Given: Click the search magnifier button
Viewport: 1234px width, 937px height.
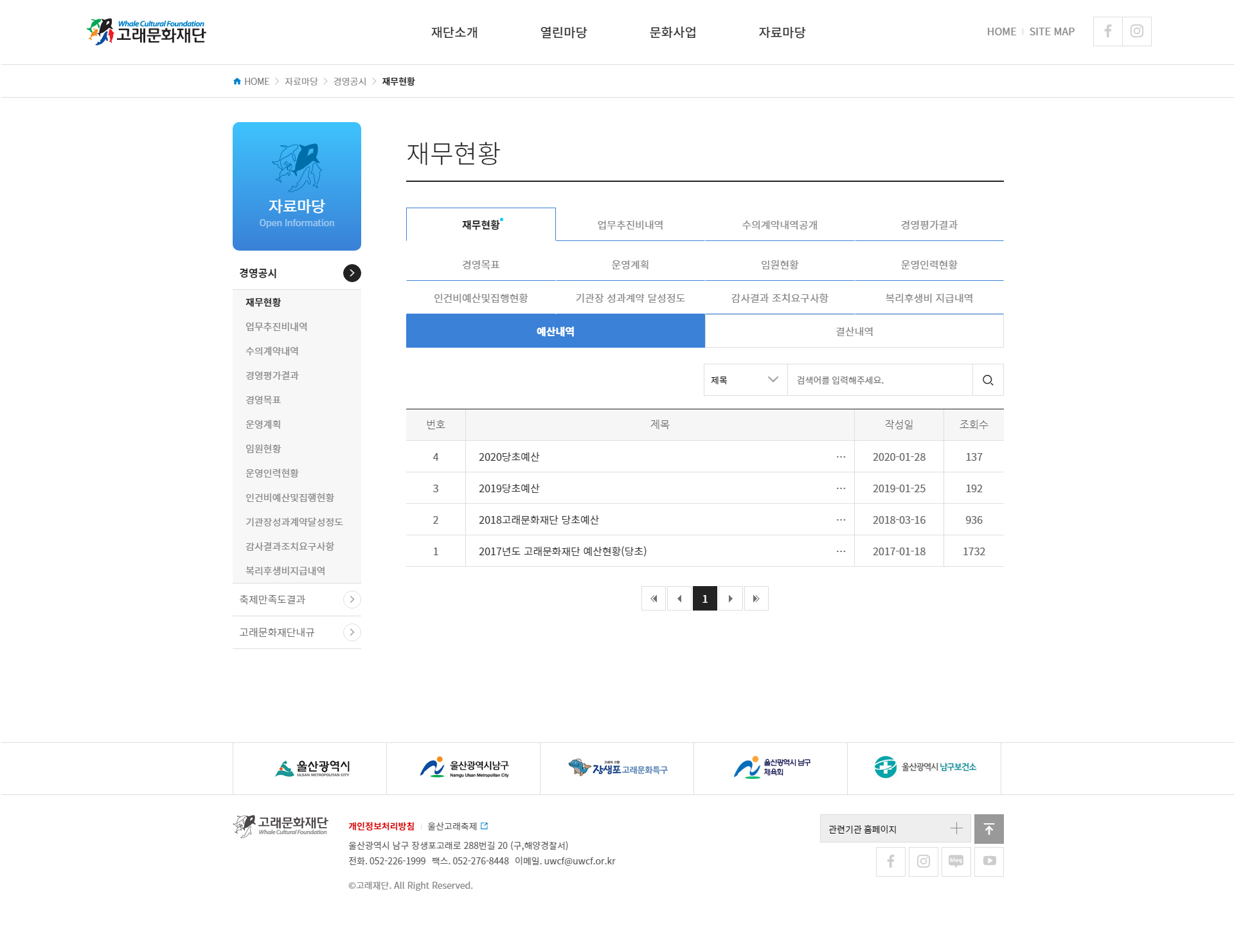Looking at the screenshot, I should (x=988, y=380).
